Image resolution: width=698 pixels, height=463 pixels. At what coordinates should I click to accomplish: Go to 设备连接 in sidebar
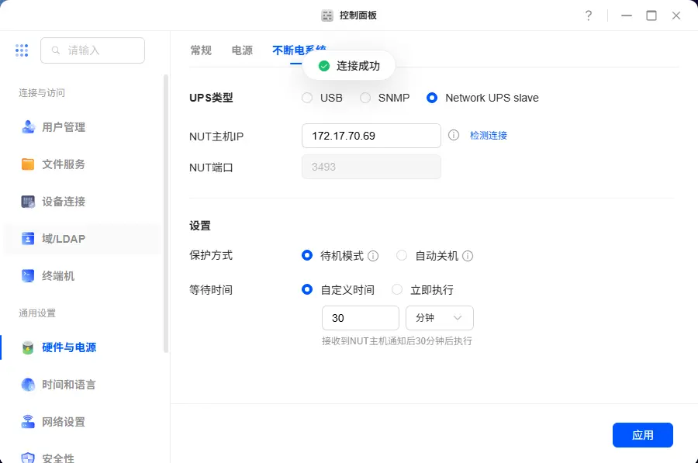point(64,202)
